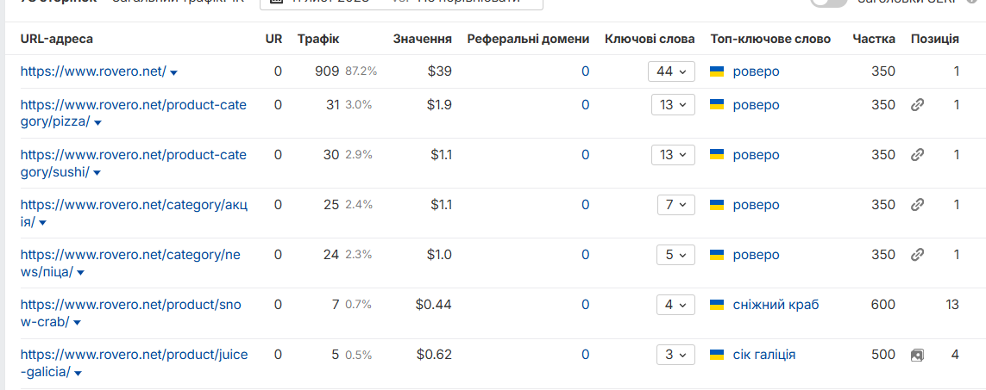The height and width of the screenshot is (390, 986).
Task: Click the sitelinks icon in sushi category row
Action: (x=917, y=155)
